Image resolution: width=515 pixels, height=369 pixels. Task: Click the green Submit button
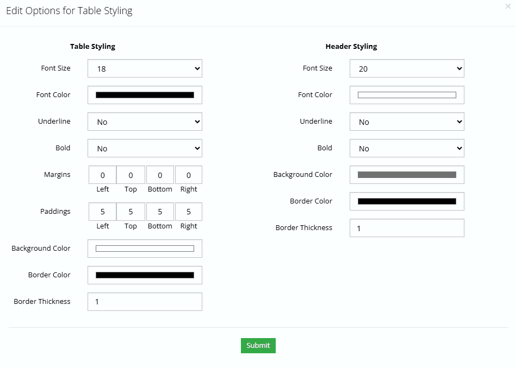click(258, 346)
